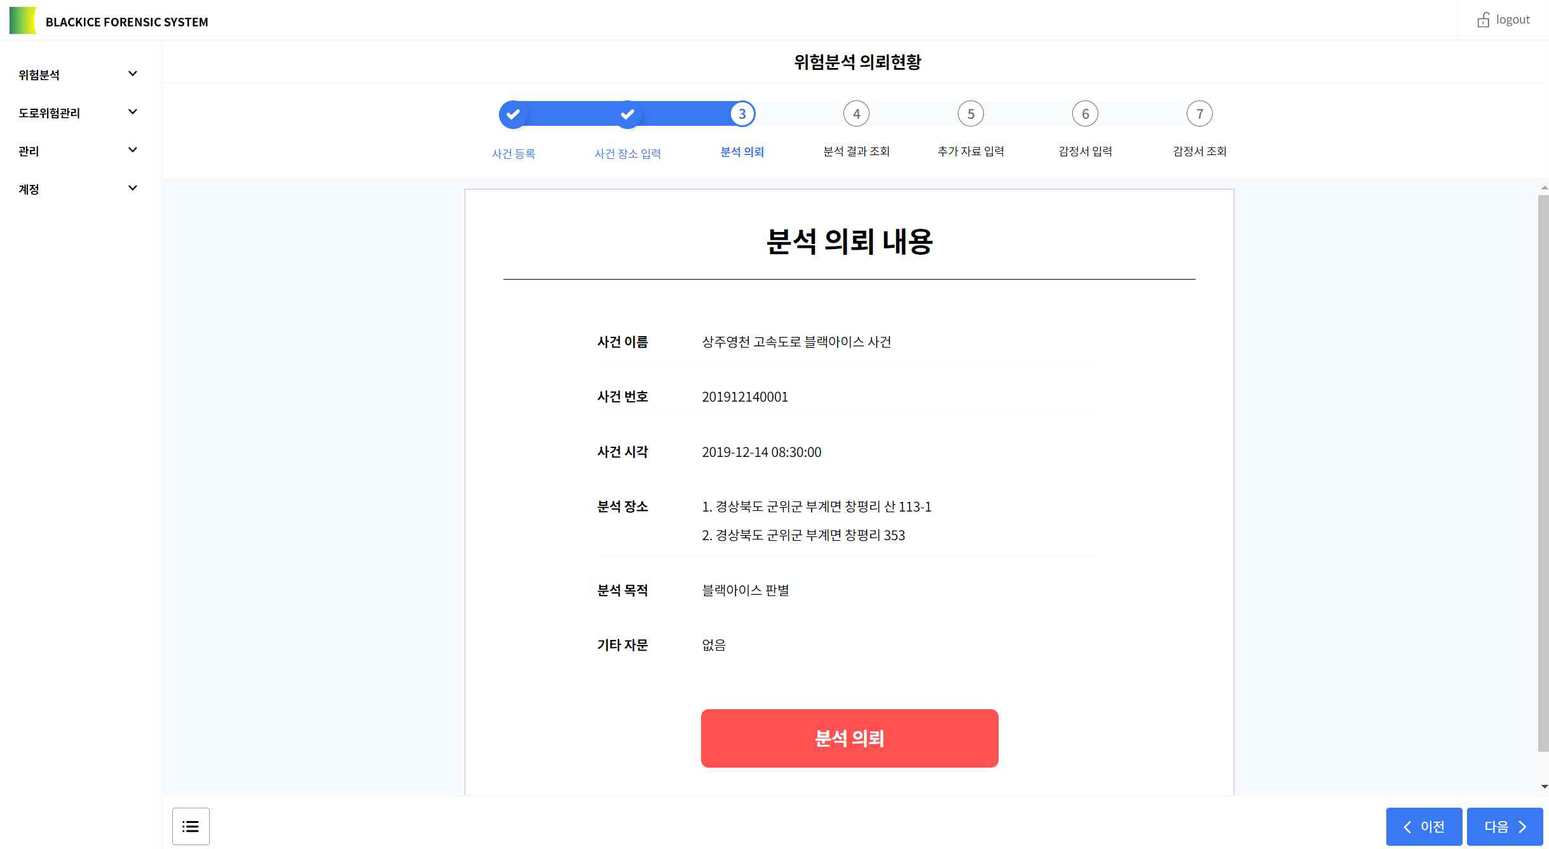
Task: Click chevron next to 도로위험관리
Action: 133,112
